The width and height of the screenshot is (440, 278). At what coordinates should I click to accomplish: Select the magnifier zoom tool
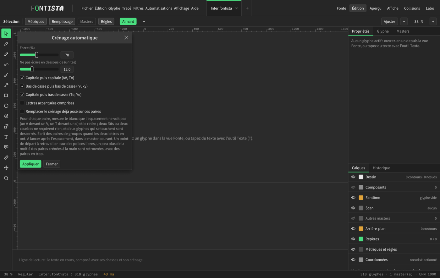[x=6, y=178]
